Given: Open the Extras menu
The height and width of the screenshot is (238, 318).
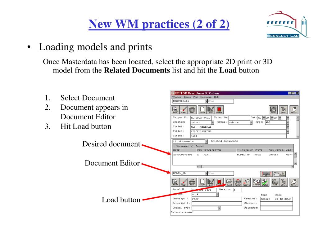Looking at the screenshot, I should [187, 97].
